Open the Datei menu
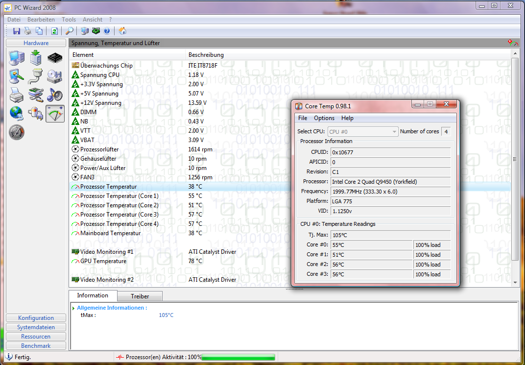The height and width of the screenshot is (365, 525). (14, 20)
